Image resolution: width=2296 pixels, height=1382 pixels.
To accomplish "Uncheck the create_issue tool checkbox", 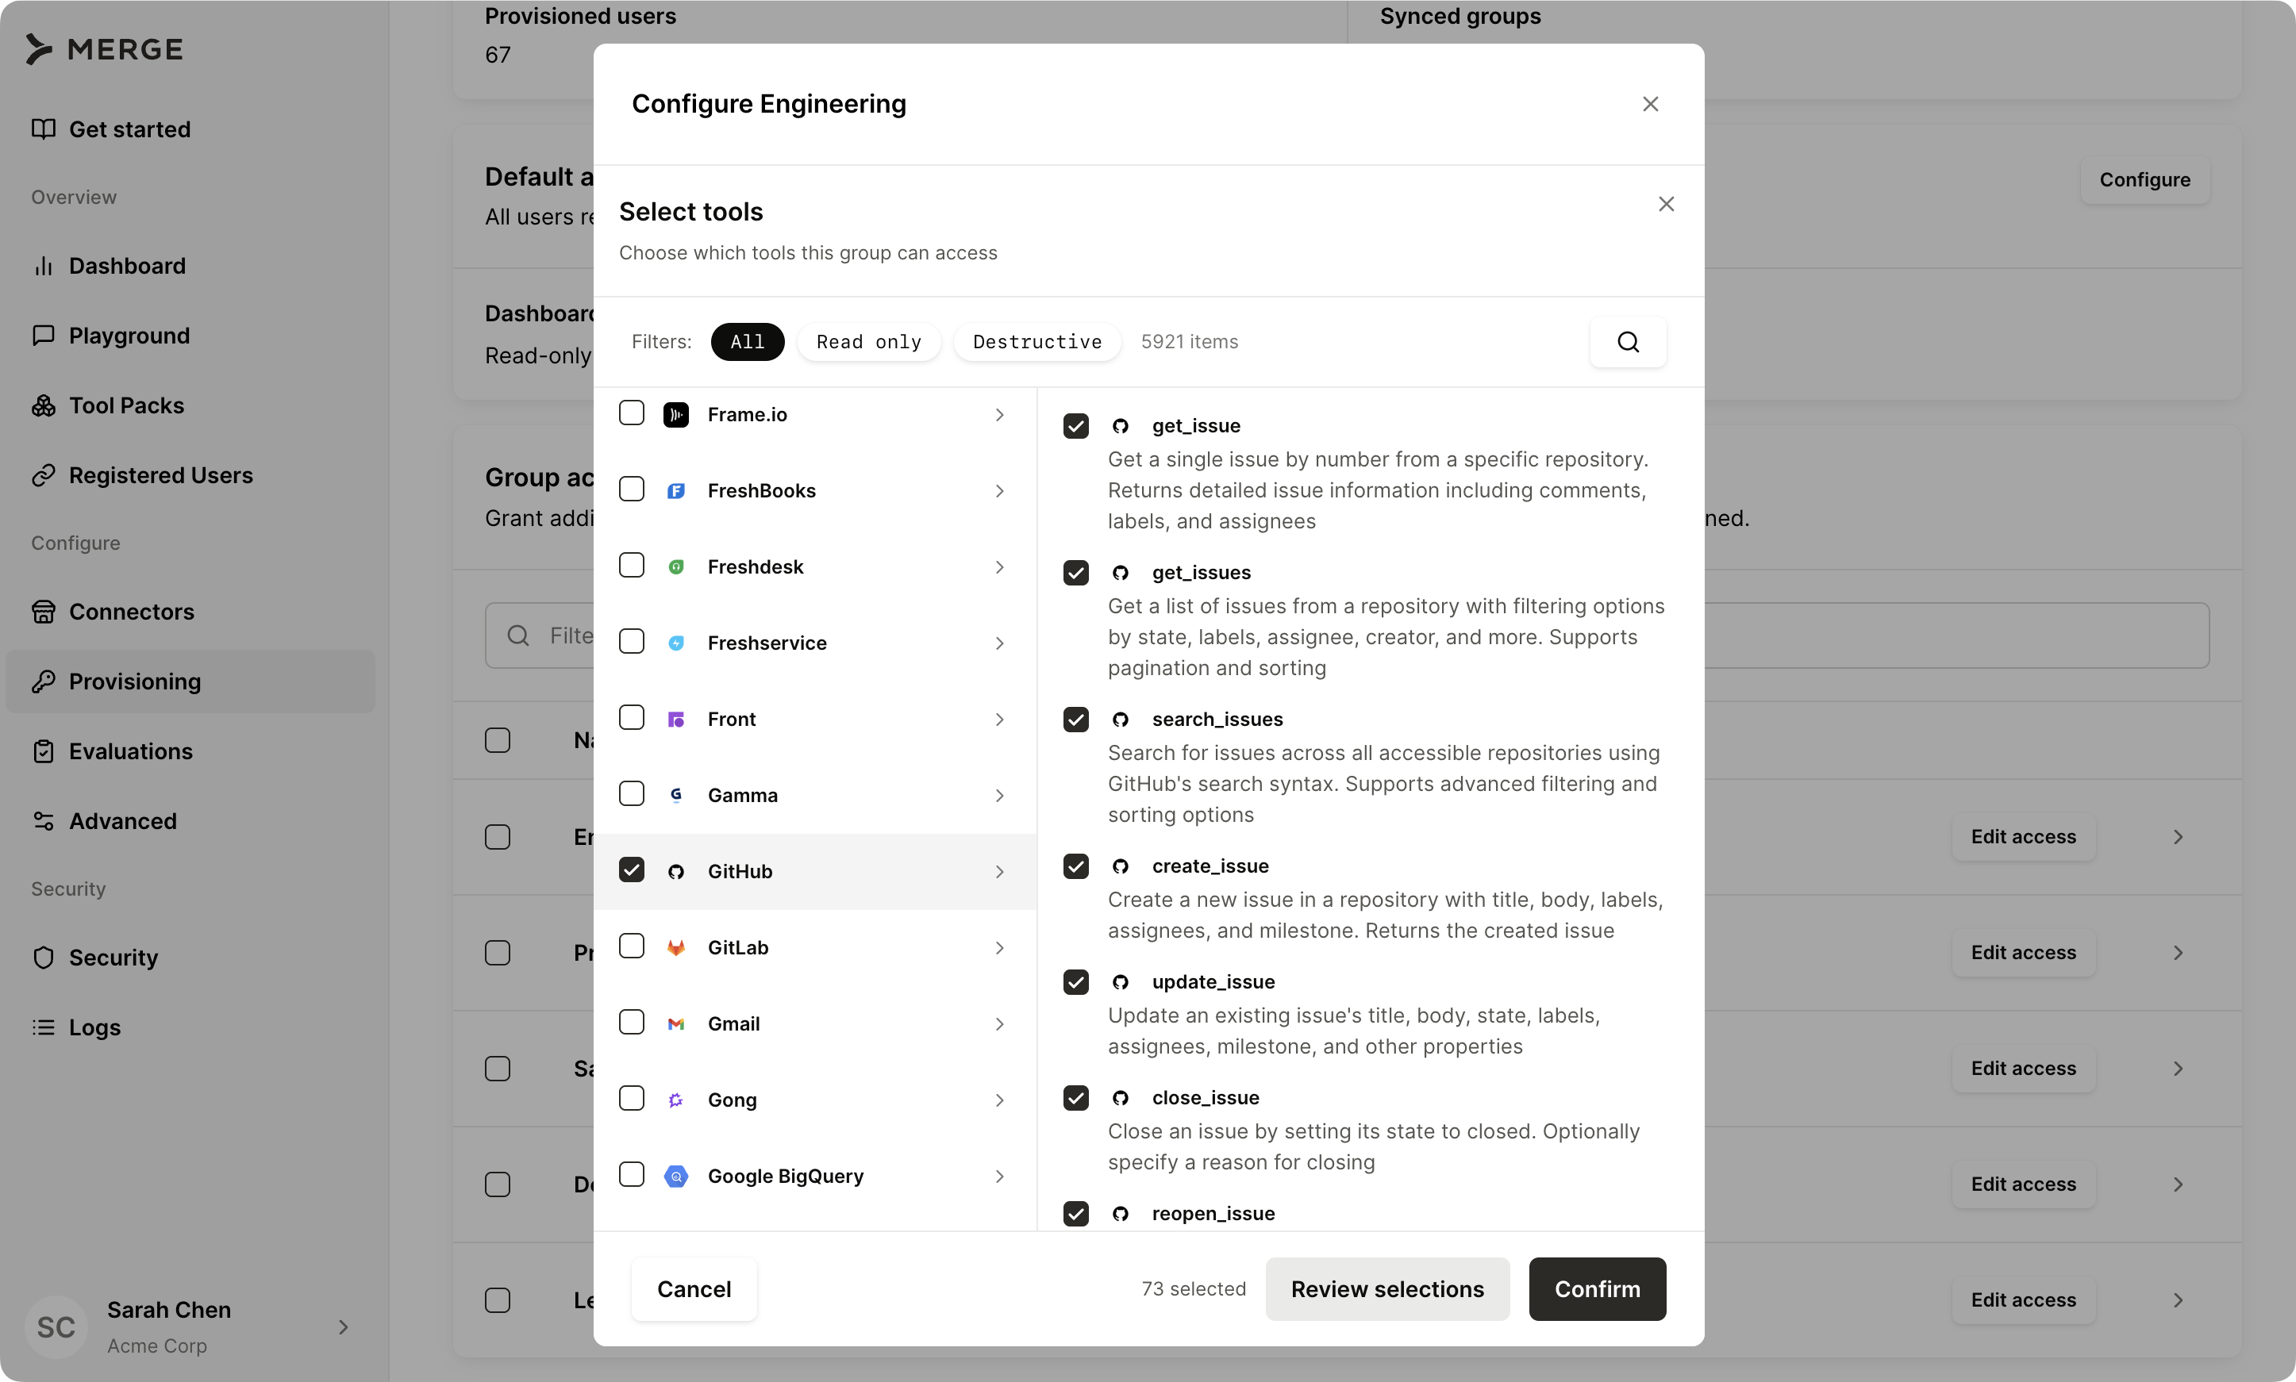I will tap(1076, 867).
